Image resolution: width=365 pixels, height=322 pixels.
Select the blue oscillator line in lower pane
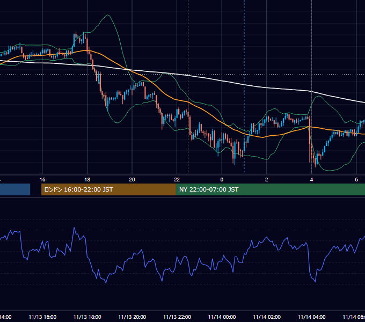click(x=177, y=258)
